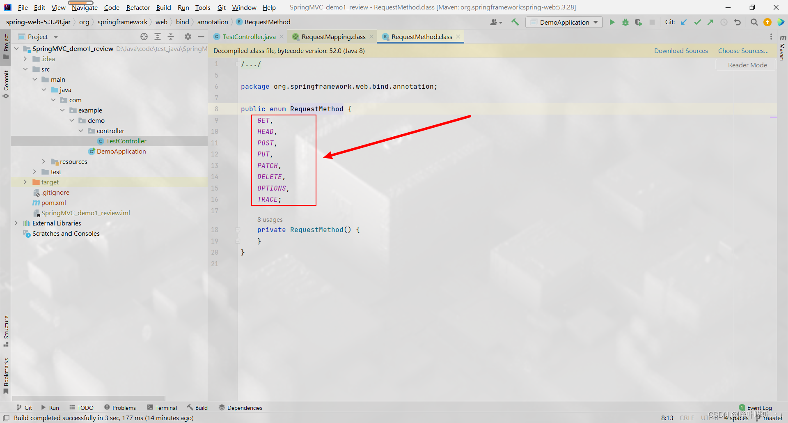This screenshot has width=788, height=423.
Task: Collapse SpringMVC_demo1_review root node
Action: tap(16, 48)
